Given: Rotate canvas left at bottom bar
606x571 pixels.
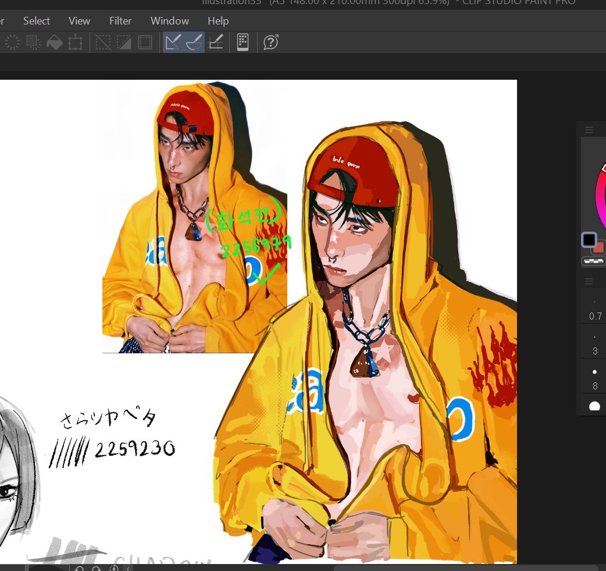Looking at the screenshot, I should [x=79, y=568].
